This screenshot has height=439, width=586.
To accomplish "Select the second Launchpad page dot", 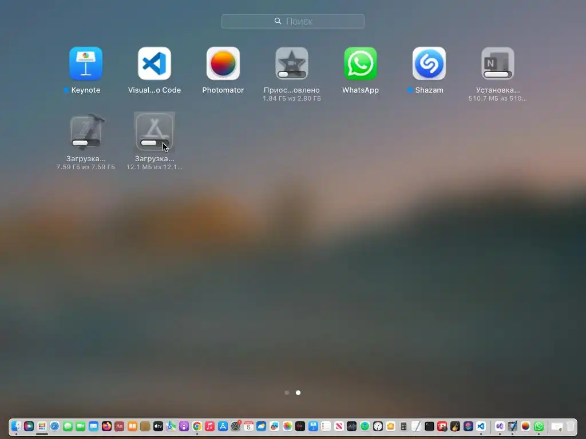I will pyautogui.click(x=298, y=393).
